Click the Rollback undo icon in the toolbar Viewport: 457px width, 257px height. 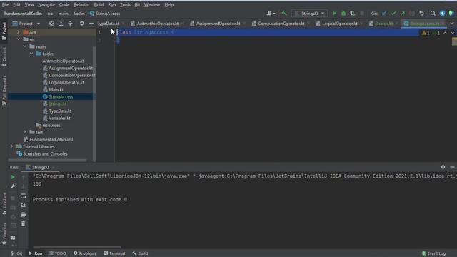pyautogui.click(x=421, y=14)
